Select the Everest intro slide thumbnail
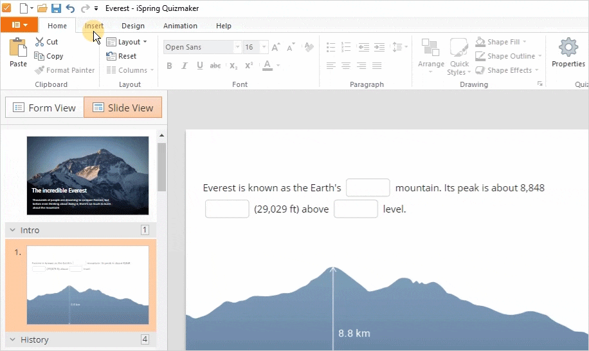This screenshot has height=351, width=589. 87,175
